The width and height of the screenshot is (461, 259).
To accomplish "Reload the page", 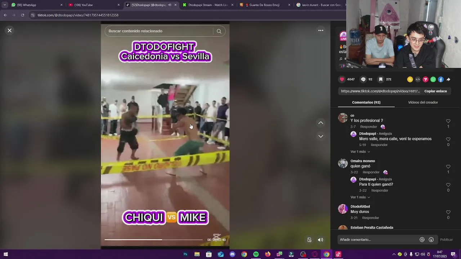I will (22, 15).
